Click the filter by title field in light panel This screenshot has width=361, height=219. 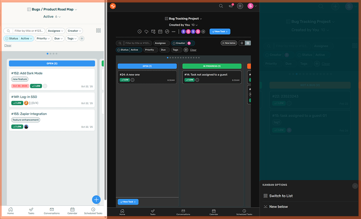coord(29,31)
